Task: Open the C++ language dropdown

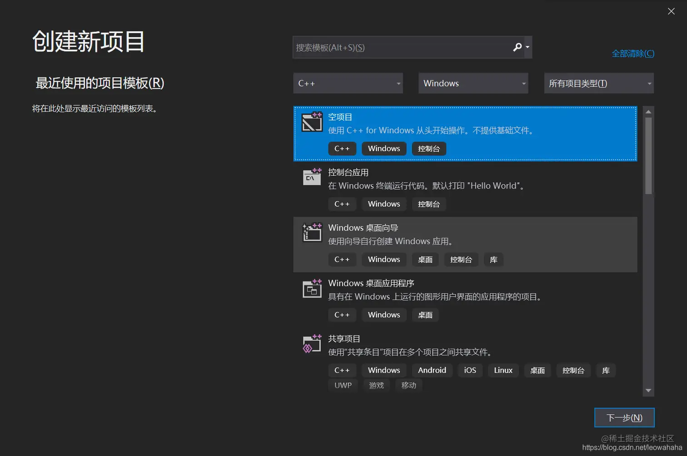Action: [x=348, y=83]
